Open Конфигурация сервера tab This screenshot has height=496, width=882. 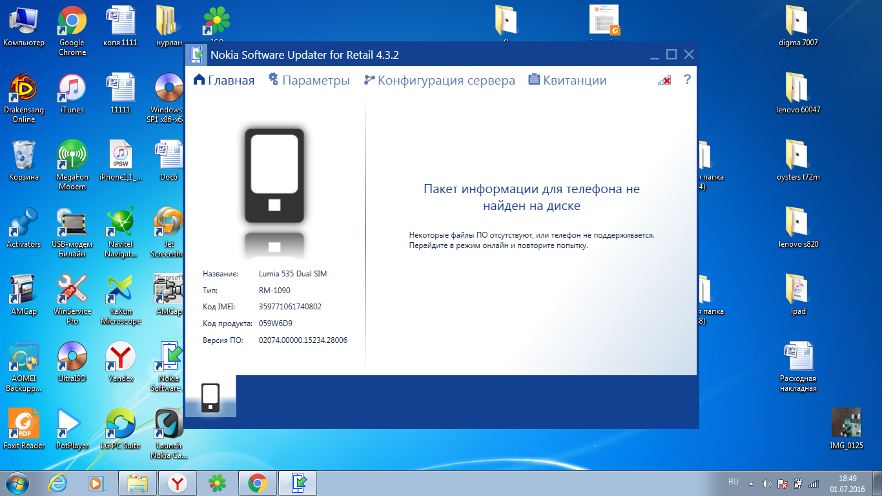[x=439, y=81]
